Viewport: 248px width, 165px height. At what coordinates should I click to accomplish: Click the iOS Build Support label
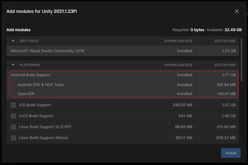tap(35, 105)
